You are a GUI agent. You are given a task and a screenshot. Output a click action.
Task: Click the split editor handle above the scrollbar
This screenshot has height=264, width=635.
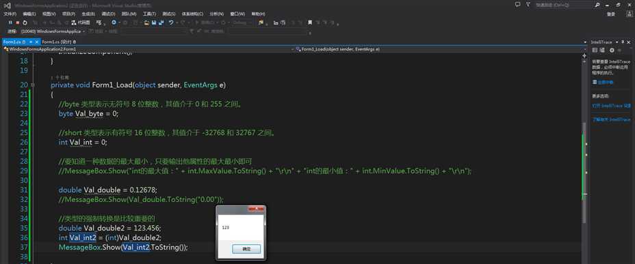coord(584,55)
